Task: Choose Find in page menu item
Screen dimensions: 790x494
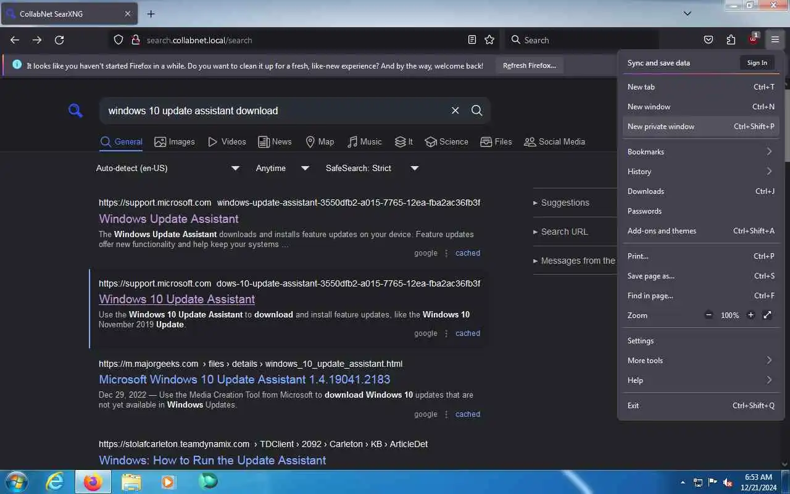Action: 701,296
